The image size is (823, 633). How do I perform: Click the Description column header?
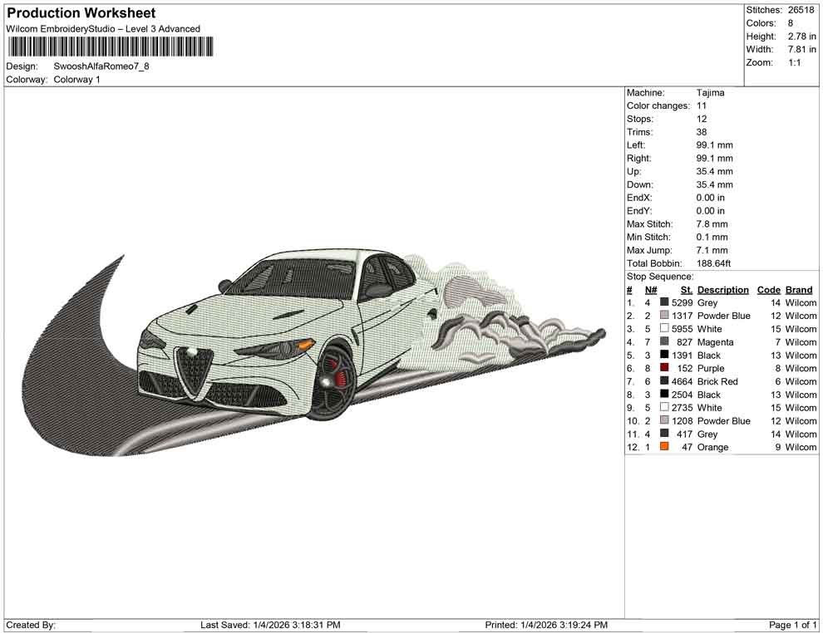coord(722,290)
